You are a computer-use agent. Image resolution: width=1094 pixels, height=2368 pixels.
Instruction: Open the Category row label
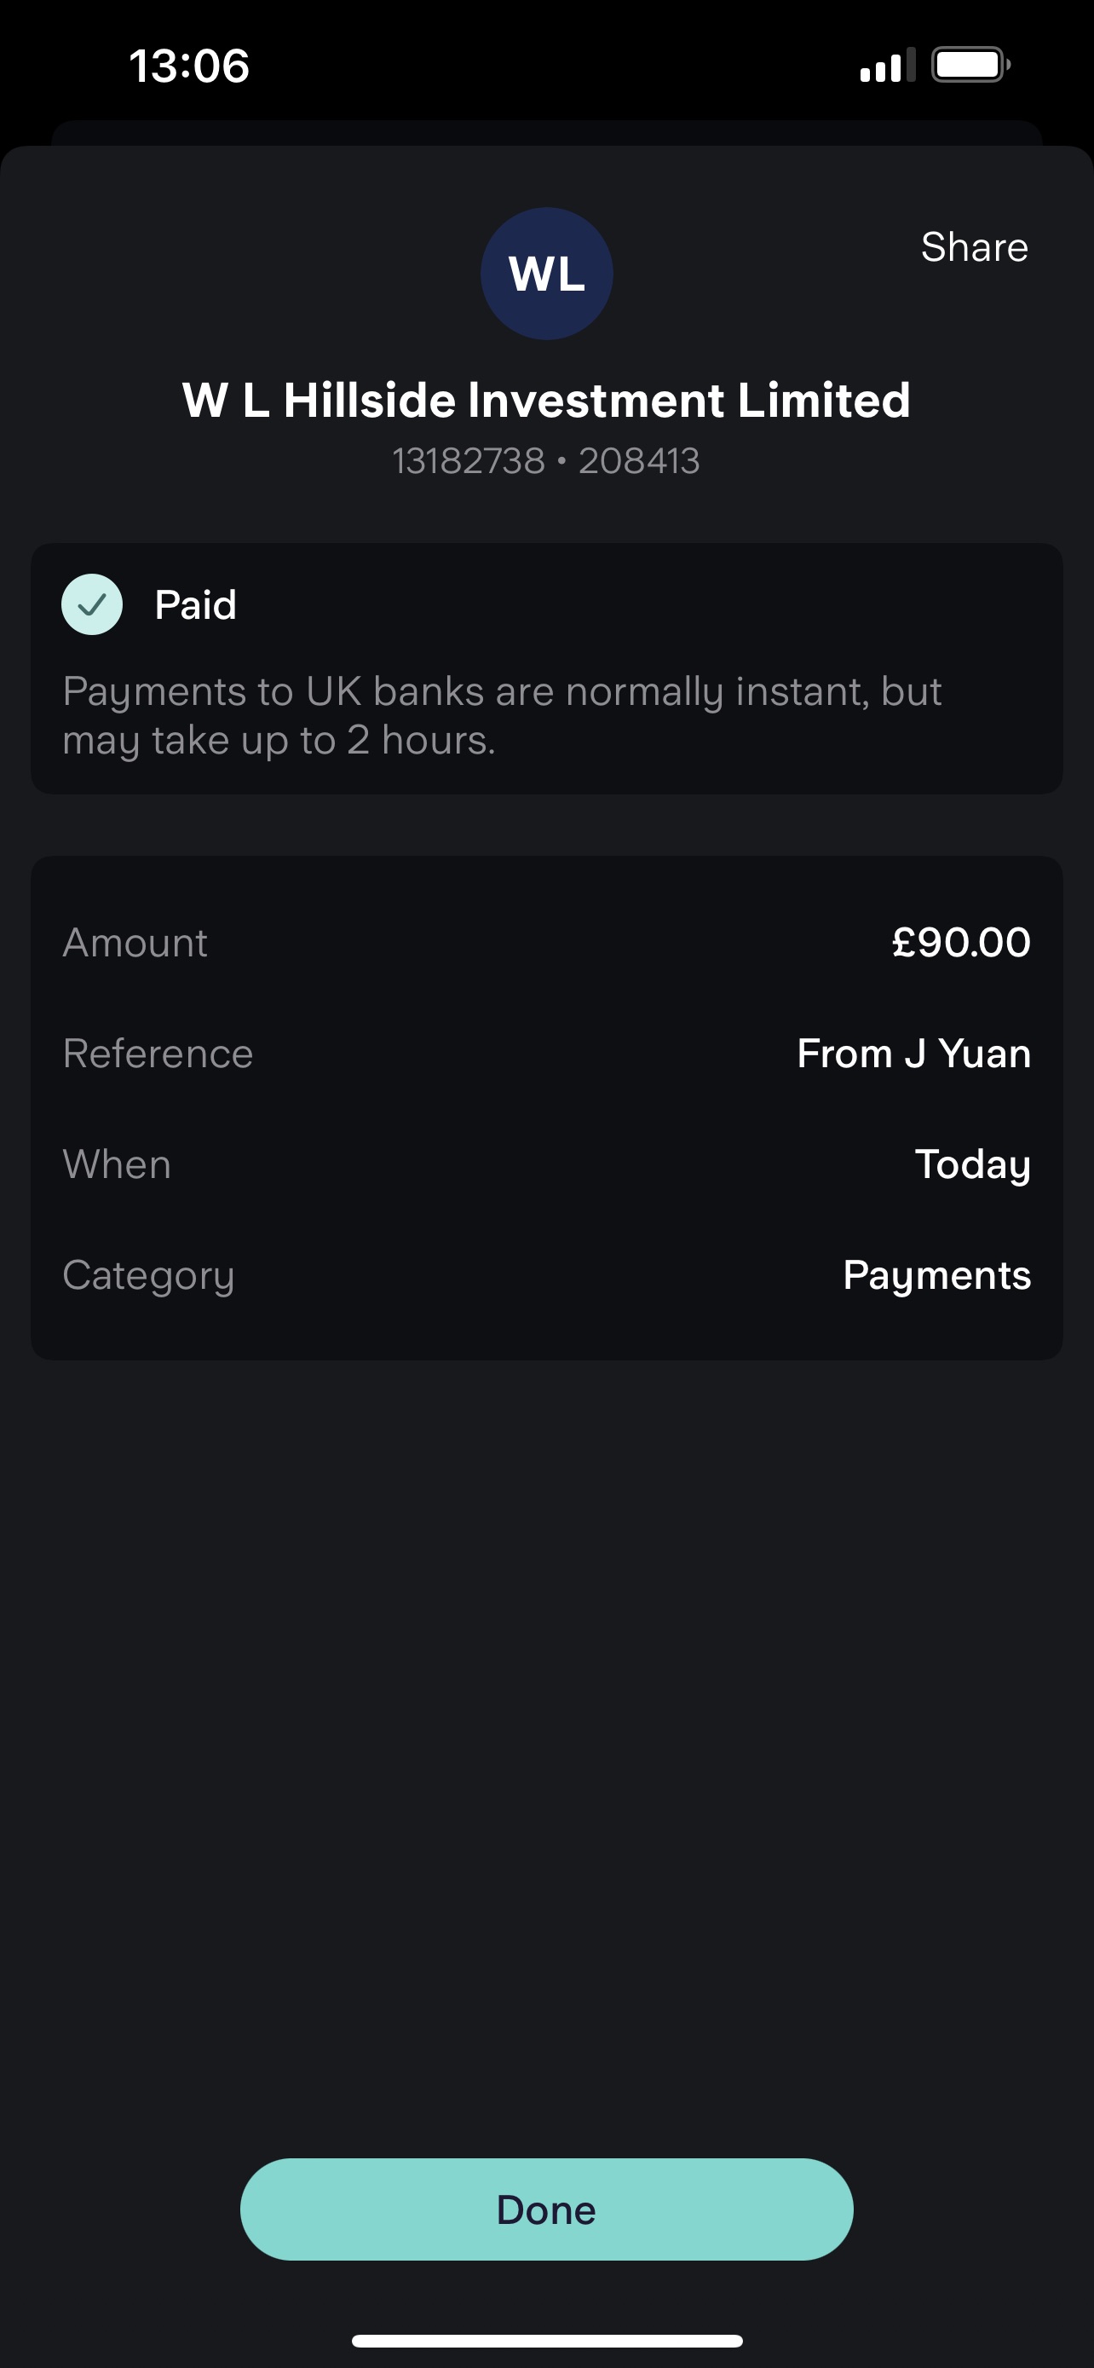[x=149, y=1276]
